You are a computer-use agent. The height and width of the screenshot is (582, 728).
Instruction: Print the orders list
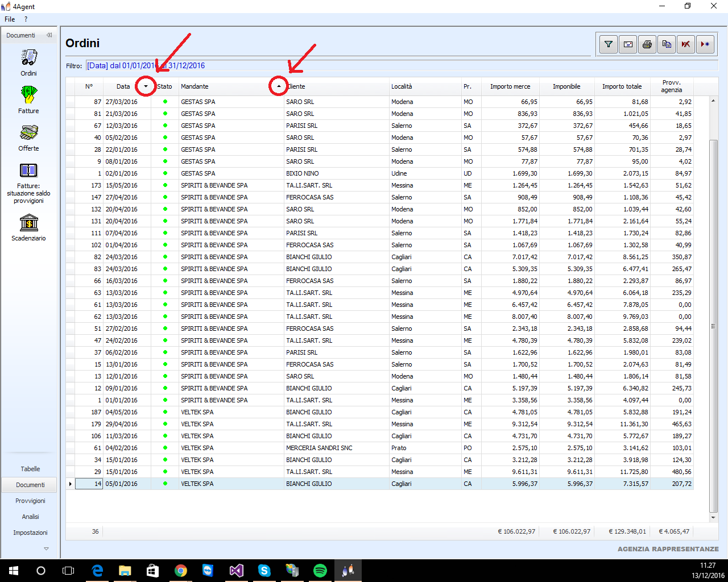(647, 44)
